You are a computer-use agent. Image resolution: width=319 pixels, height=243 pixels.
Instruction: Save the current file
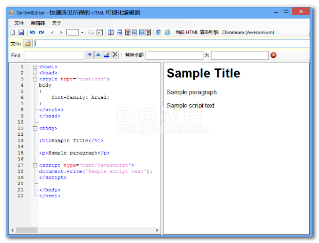21,32
